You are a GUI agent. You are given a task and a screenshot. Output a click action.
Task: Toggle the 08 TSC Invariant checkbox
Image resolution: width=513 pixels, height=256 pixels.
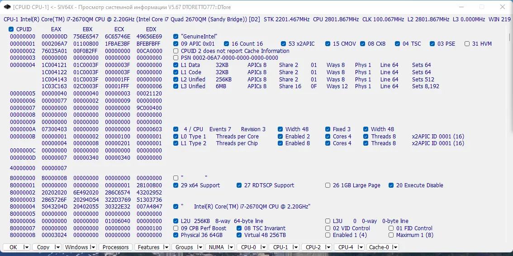coord(239,228)
